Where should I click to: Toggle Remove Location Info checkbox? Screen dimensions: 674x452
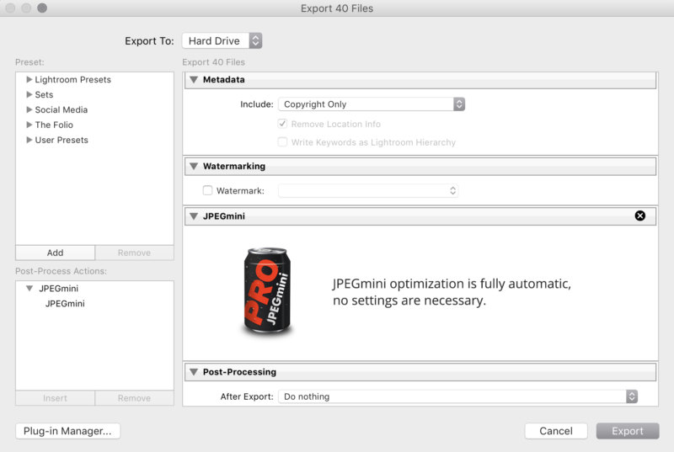tap(282, 124)
